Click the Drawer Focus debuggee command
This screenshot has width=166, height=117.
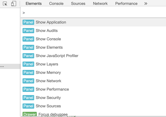tap(53, 114)
